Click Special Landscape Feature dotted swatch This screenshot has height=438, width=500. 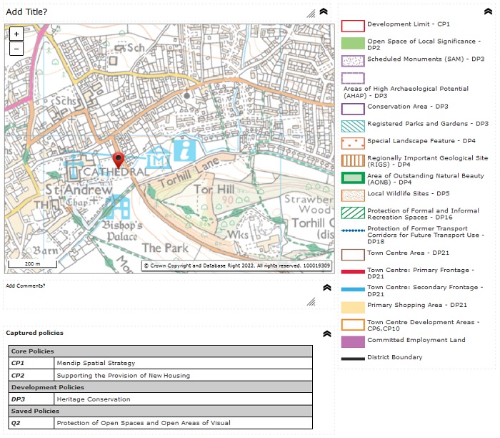[353, 143]
